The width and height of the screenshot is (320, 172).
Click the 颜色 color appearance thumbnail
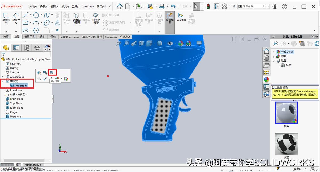286,113
